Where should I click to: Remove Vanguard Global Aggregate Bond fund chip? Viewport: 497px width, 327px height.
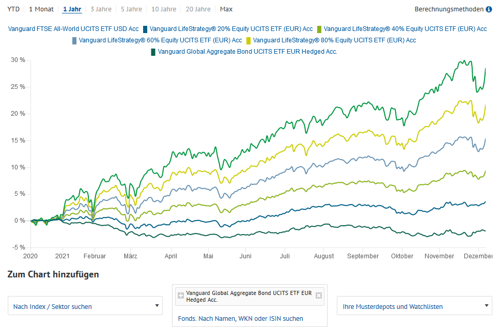tap(319, 295)
